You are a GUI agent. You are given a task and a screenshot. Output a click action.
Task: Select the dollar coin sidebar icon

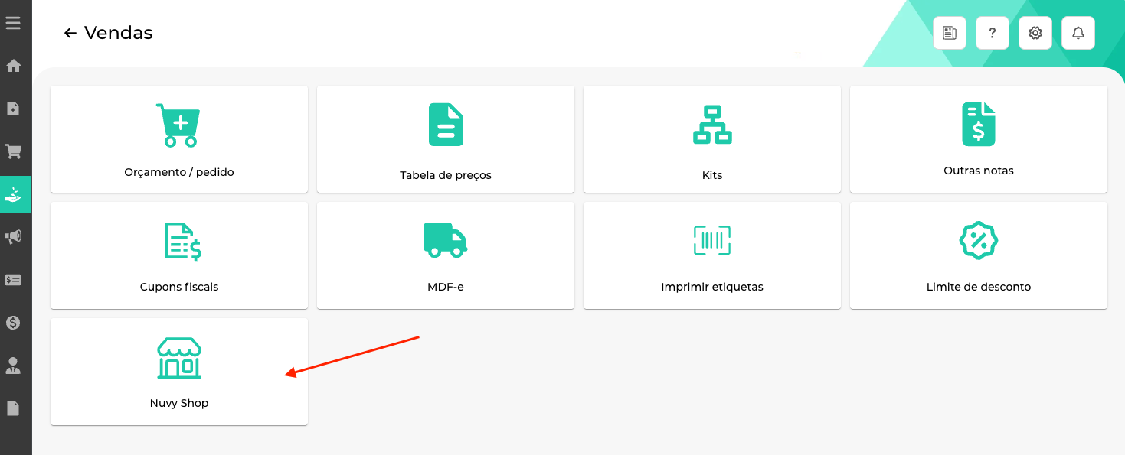13,323
